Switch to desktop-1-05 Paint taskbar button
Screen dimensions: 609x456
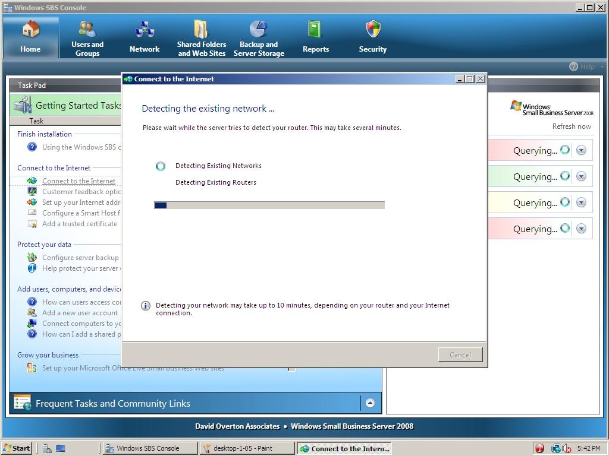click(x=247, y=448)
